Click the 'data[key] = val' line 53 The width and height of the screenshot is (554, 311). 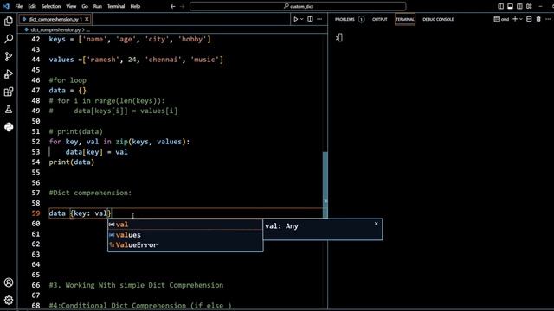tap(96, 152)
